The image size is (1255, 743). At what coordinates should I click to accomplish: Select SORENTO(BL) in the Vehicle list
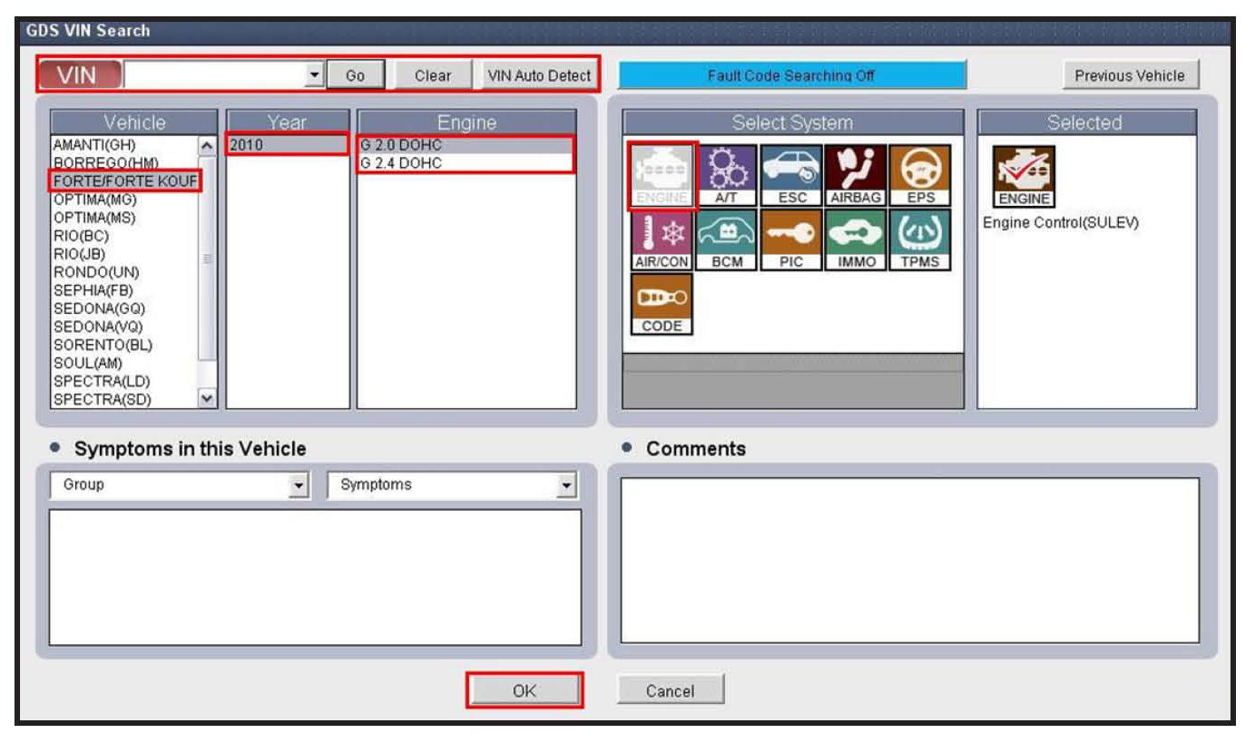tap(103, 345)
